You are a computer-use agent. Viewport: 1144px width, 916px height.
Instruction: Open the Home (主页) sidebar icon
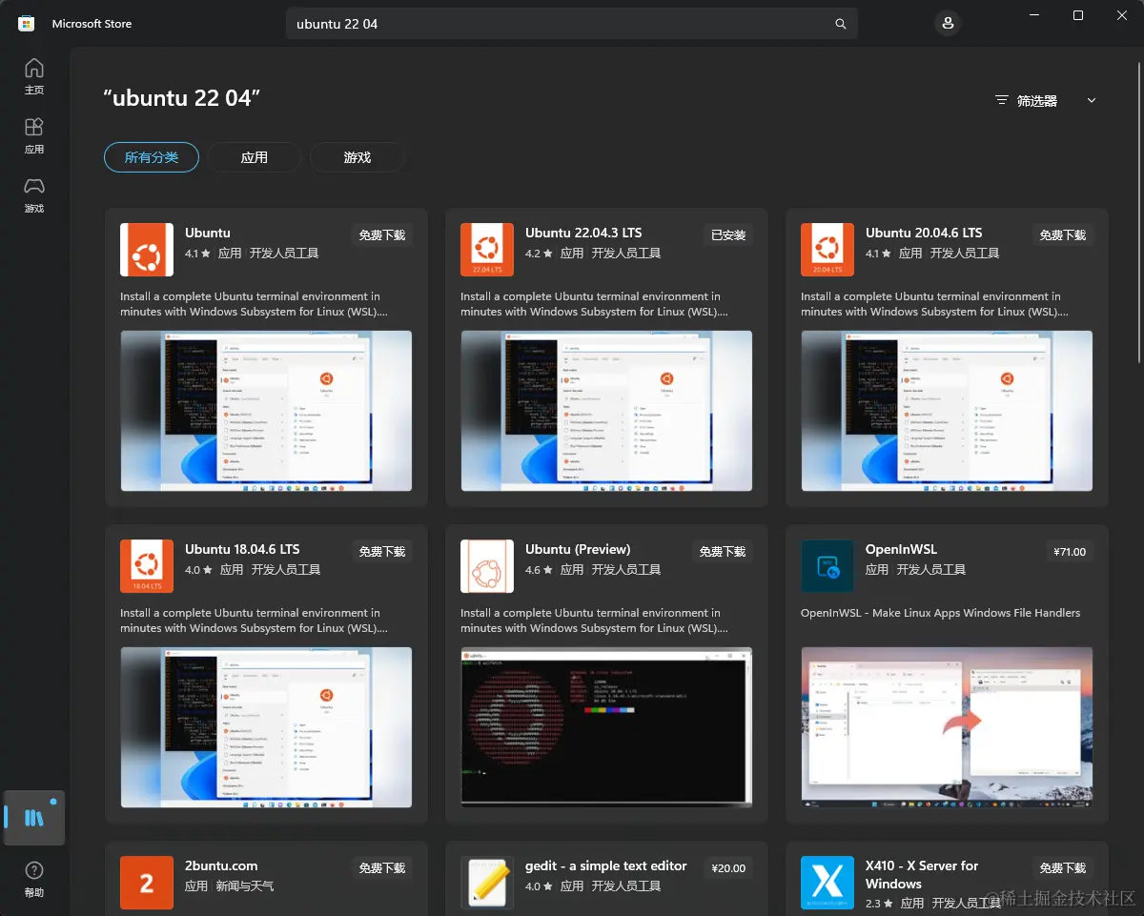pos(34,76)
